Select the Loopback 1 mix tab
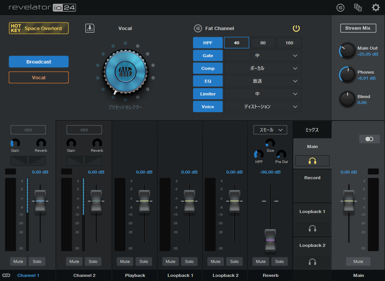 pyautogui.click(x=312, y=212)
